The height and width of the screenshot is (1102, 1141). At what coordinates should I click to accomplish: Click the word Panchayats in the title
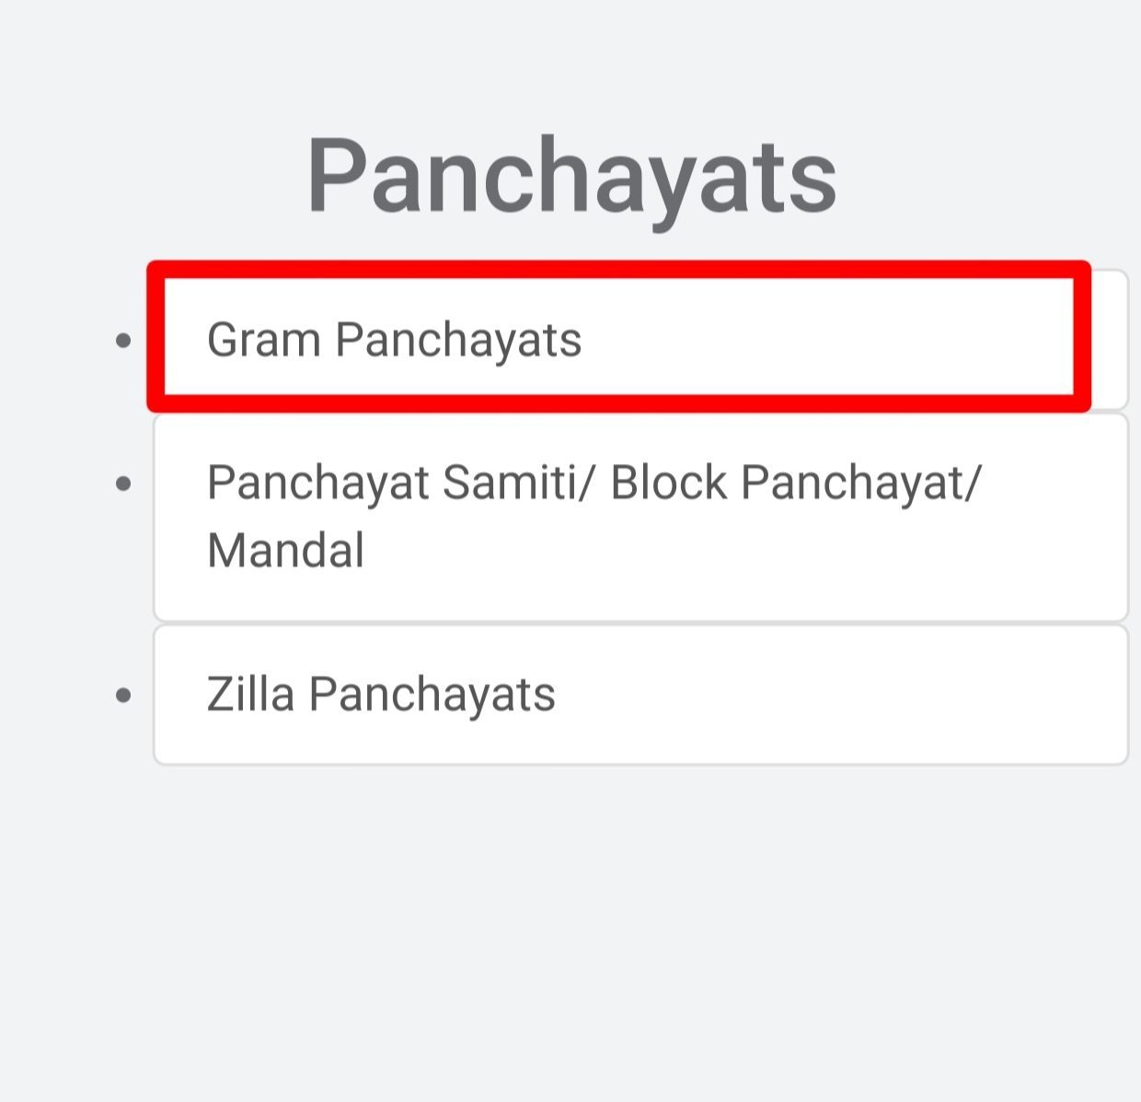[x=572, y=175]
